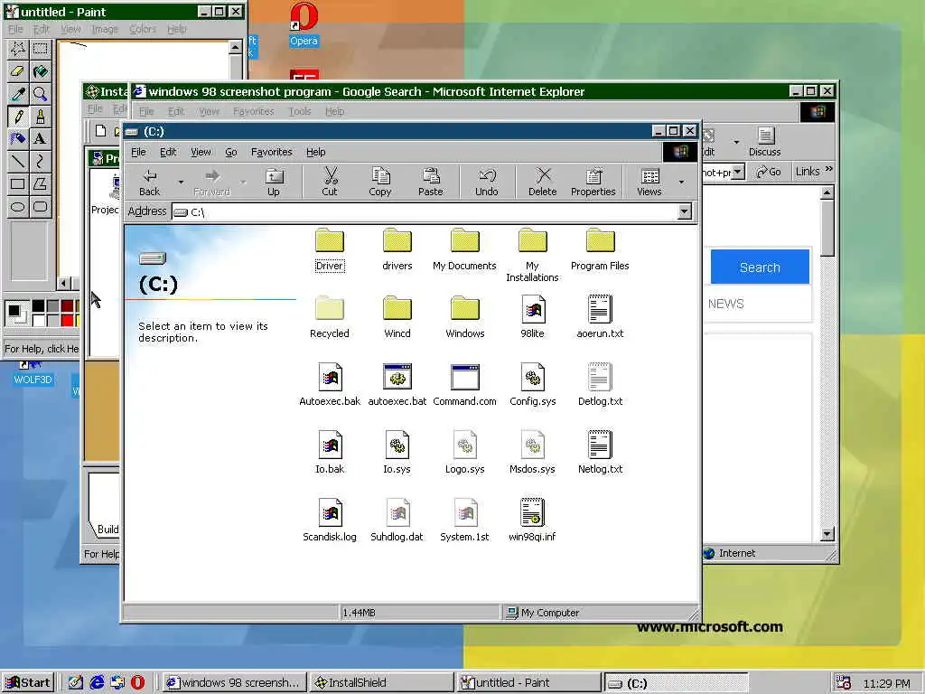
Task: Select the Brush tool in Paint
Action: (x=40, y=117)
